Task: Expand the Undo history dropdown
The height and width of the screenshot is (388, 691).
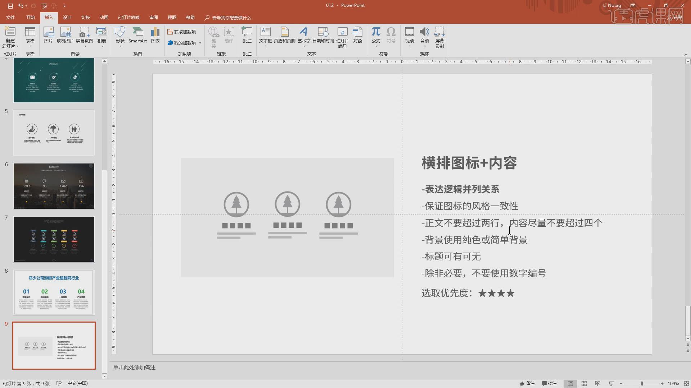Action: coord(27,6)
